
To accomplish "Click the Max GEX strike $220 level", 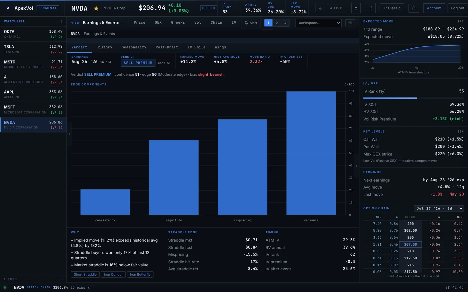I will pos(414,154).
